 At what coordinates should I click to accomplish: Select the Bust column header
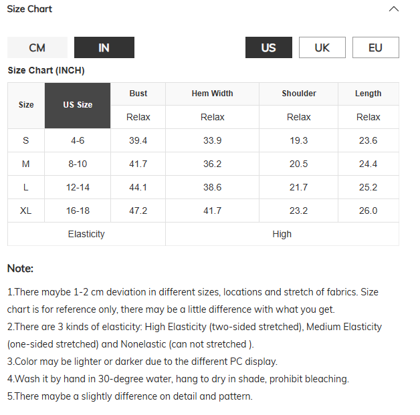click(x=138, y=94)
